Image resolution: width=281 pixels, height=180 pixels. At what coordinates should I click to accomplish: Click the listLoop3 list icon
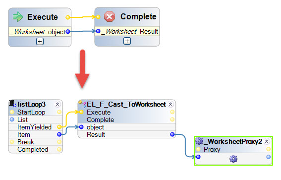[12, 104]
